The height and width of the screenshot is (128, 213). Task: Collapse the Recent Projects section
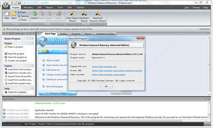[x=32, y=38]
